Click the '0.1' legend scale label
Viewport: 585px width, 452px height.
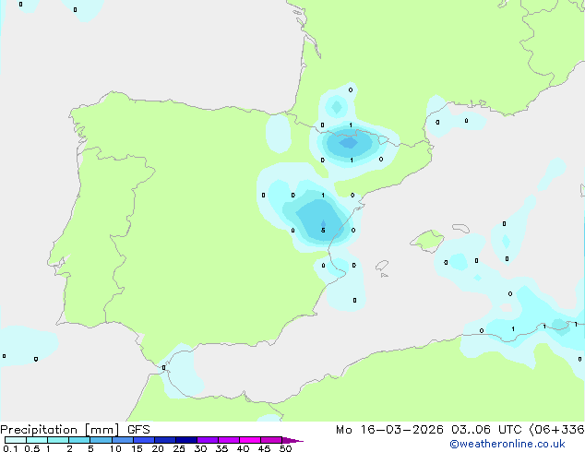click(x=10, y=448)
